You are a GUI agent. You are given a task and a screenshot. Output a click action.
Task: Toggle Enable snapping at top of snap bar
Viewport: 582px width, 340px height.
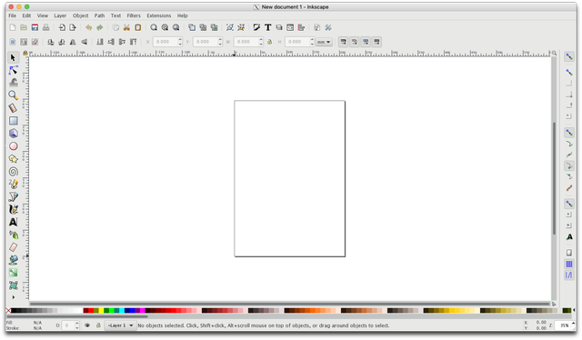coord(568,56)
